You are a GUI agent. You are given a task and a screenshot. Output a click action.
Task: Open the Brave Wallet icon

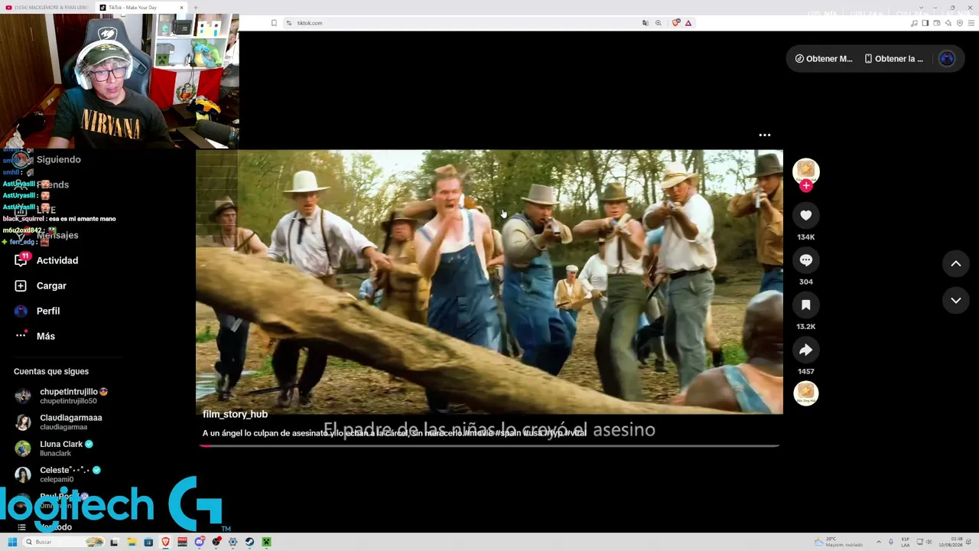937,23
